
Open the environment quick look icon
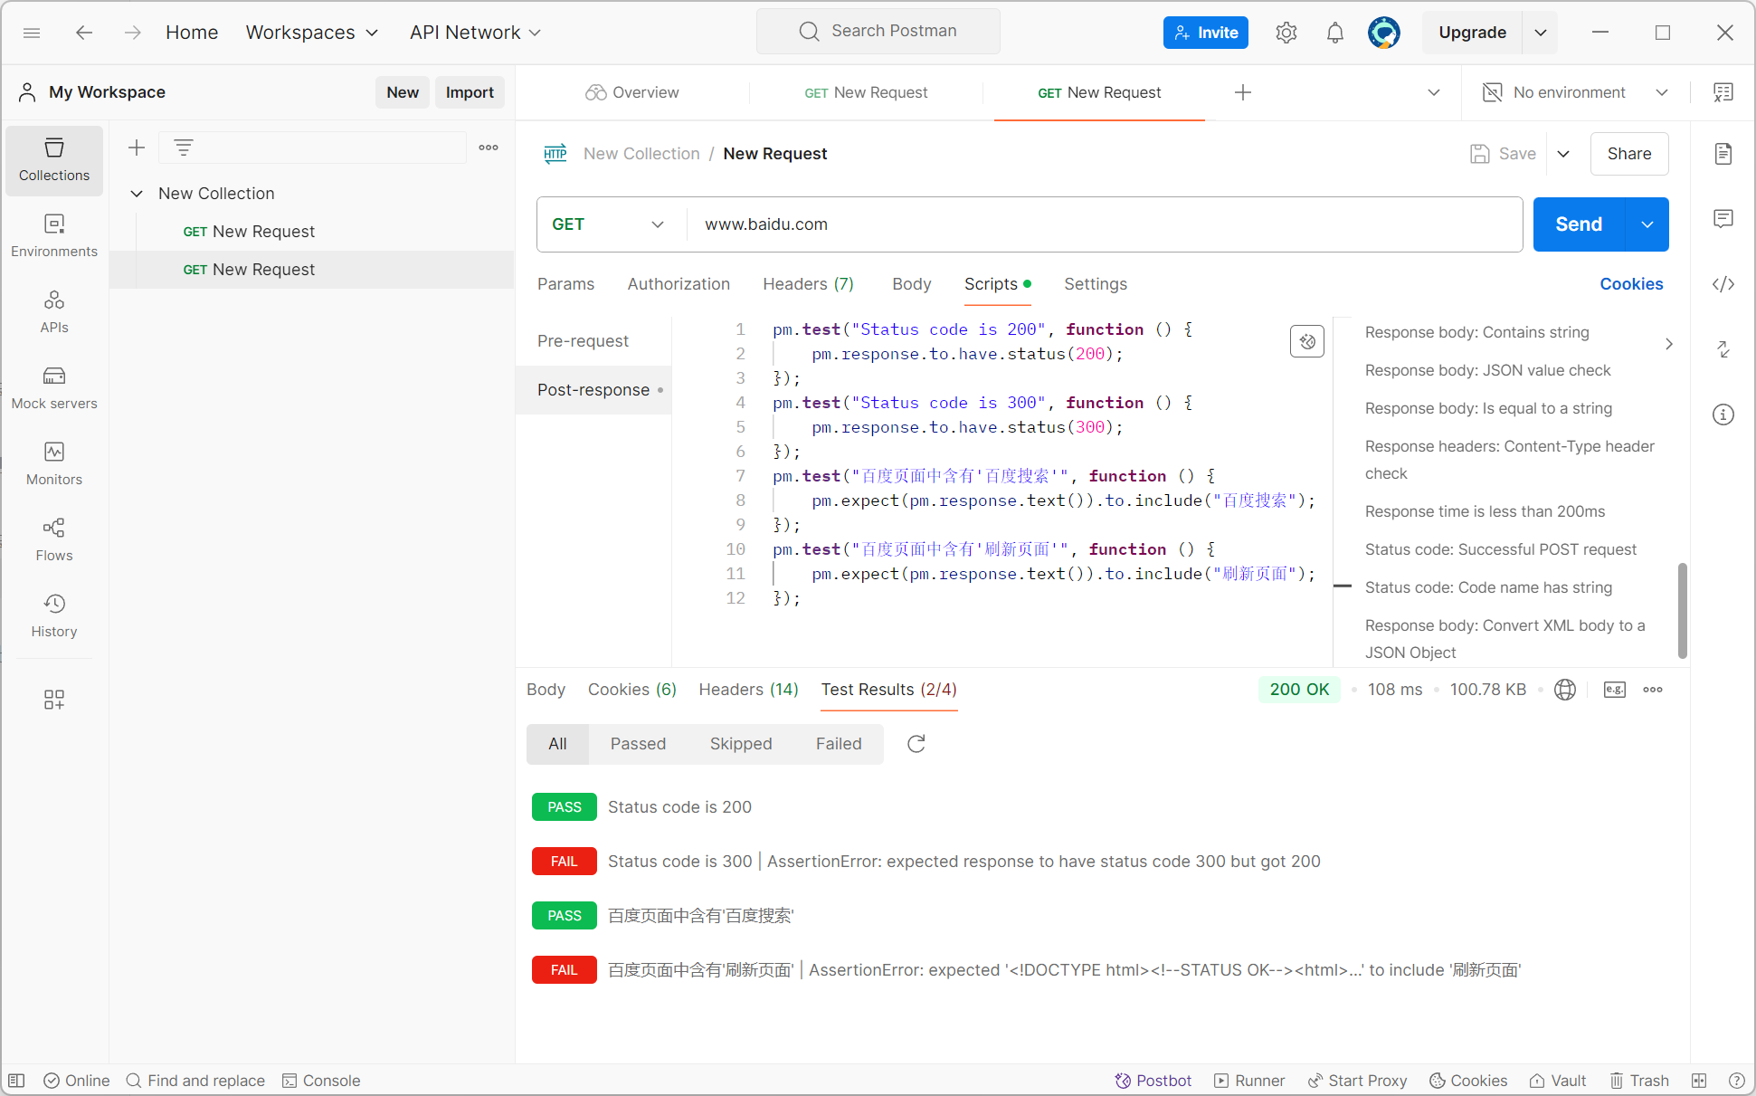pyautogui.click(x=1723, y=92)
